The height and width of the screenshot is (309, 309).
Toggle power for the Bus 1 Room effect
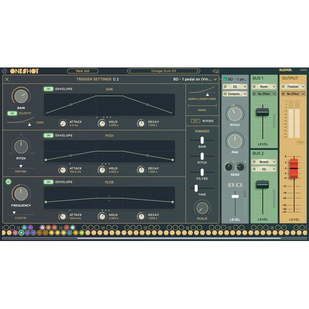coord(254,87)
